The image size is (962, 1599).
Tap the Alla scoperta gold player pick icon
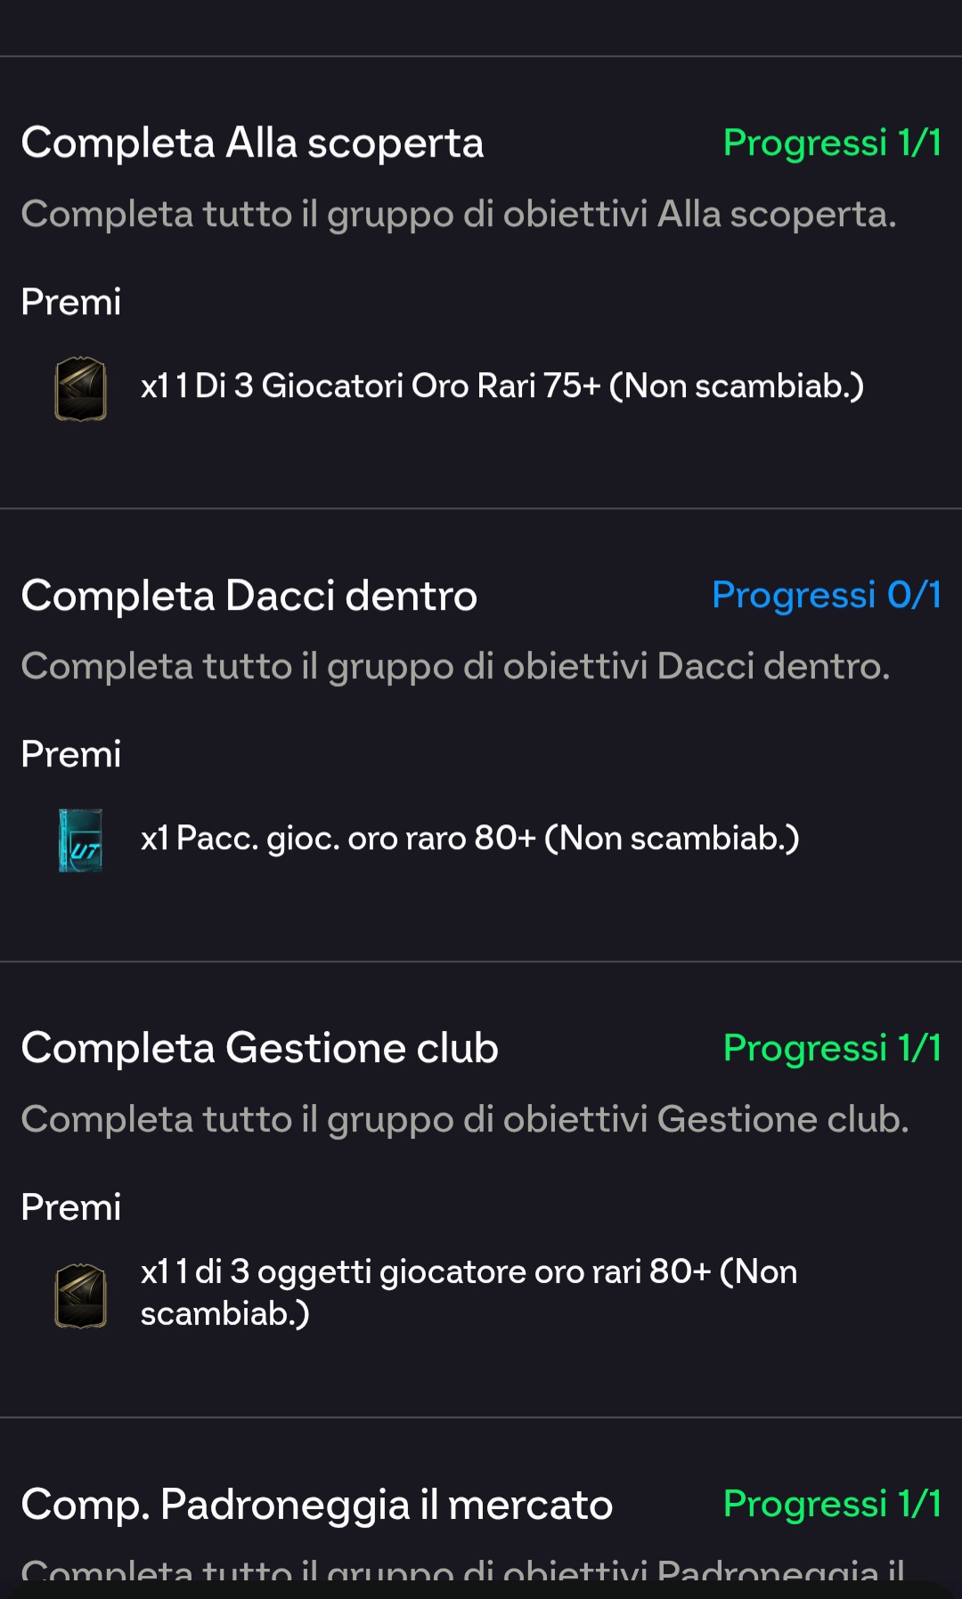click(x=81, y=388)
